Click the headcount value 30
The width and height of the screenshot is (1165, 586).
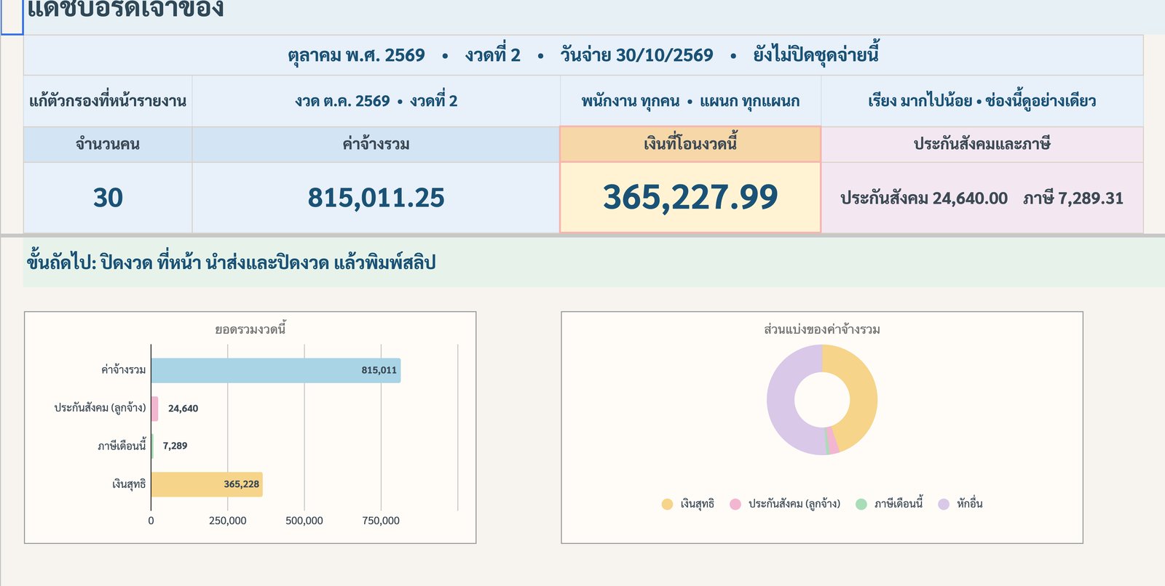pyautogui.click(x=108, y=198)
